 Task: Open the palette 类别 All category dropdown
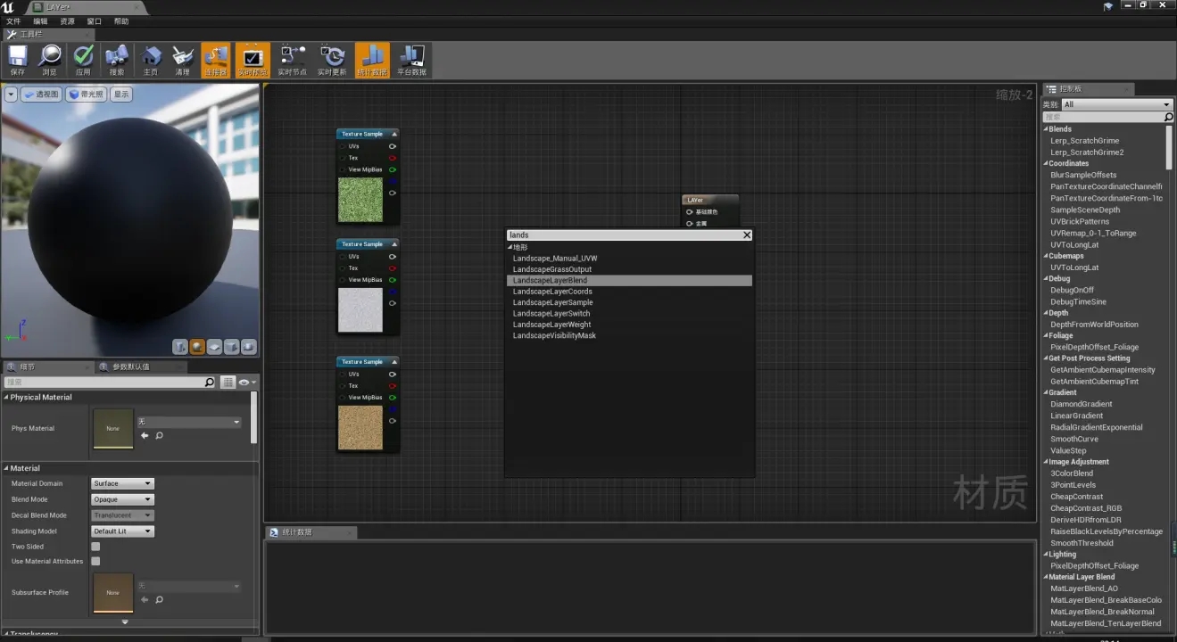pyautogui.click(x=1117, y=104)
